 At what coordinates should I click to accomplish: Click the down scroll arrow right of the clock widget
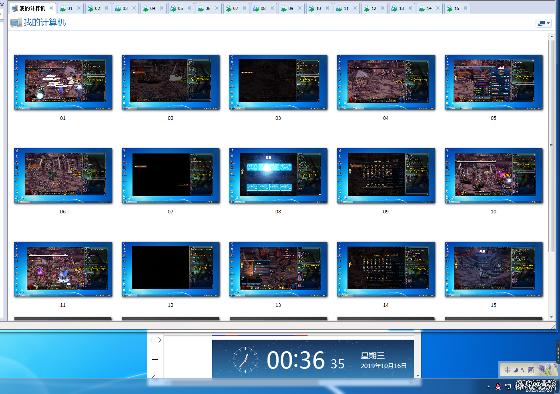tap(418, 376)
